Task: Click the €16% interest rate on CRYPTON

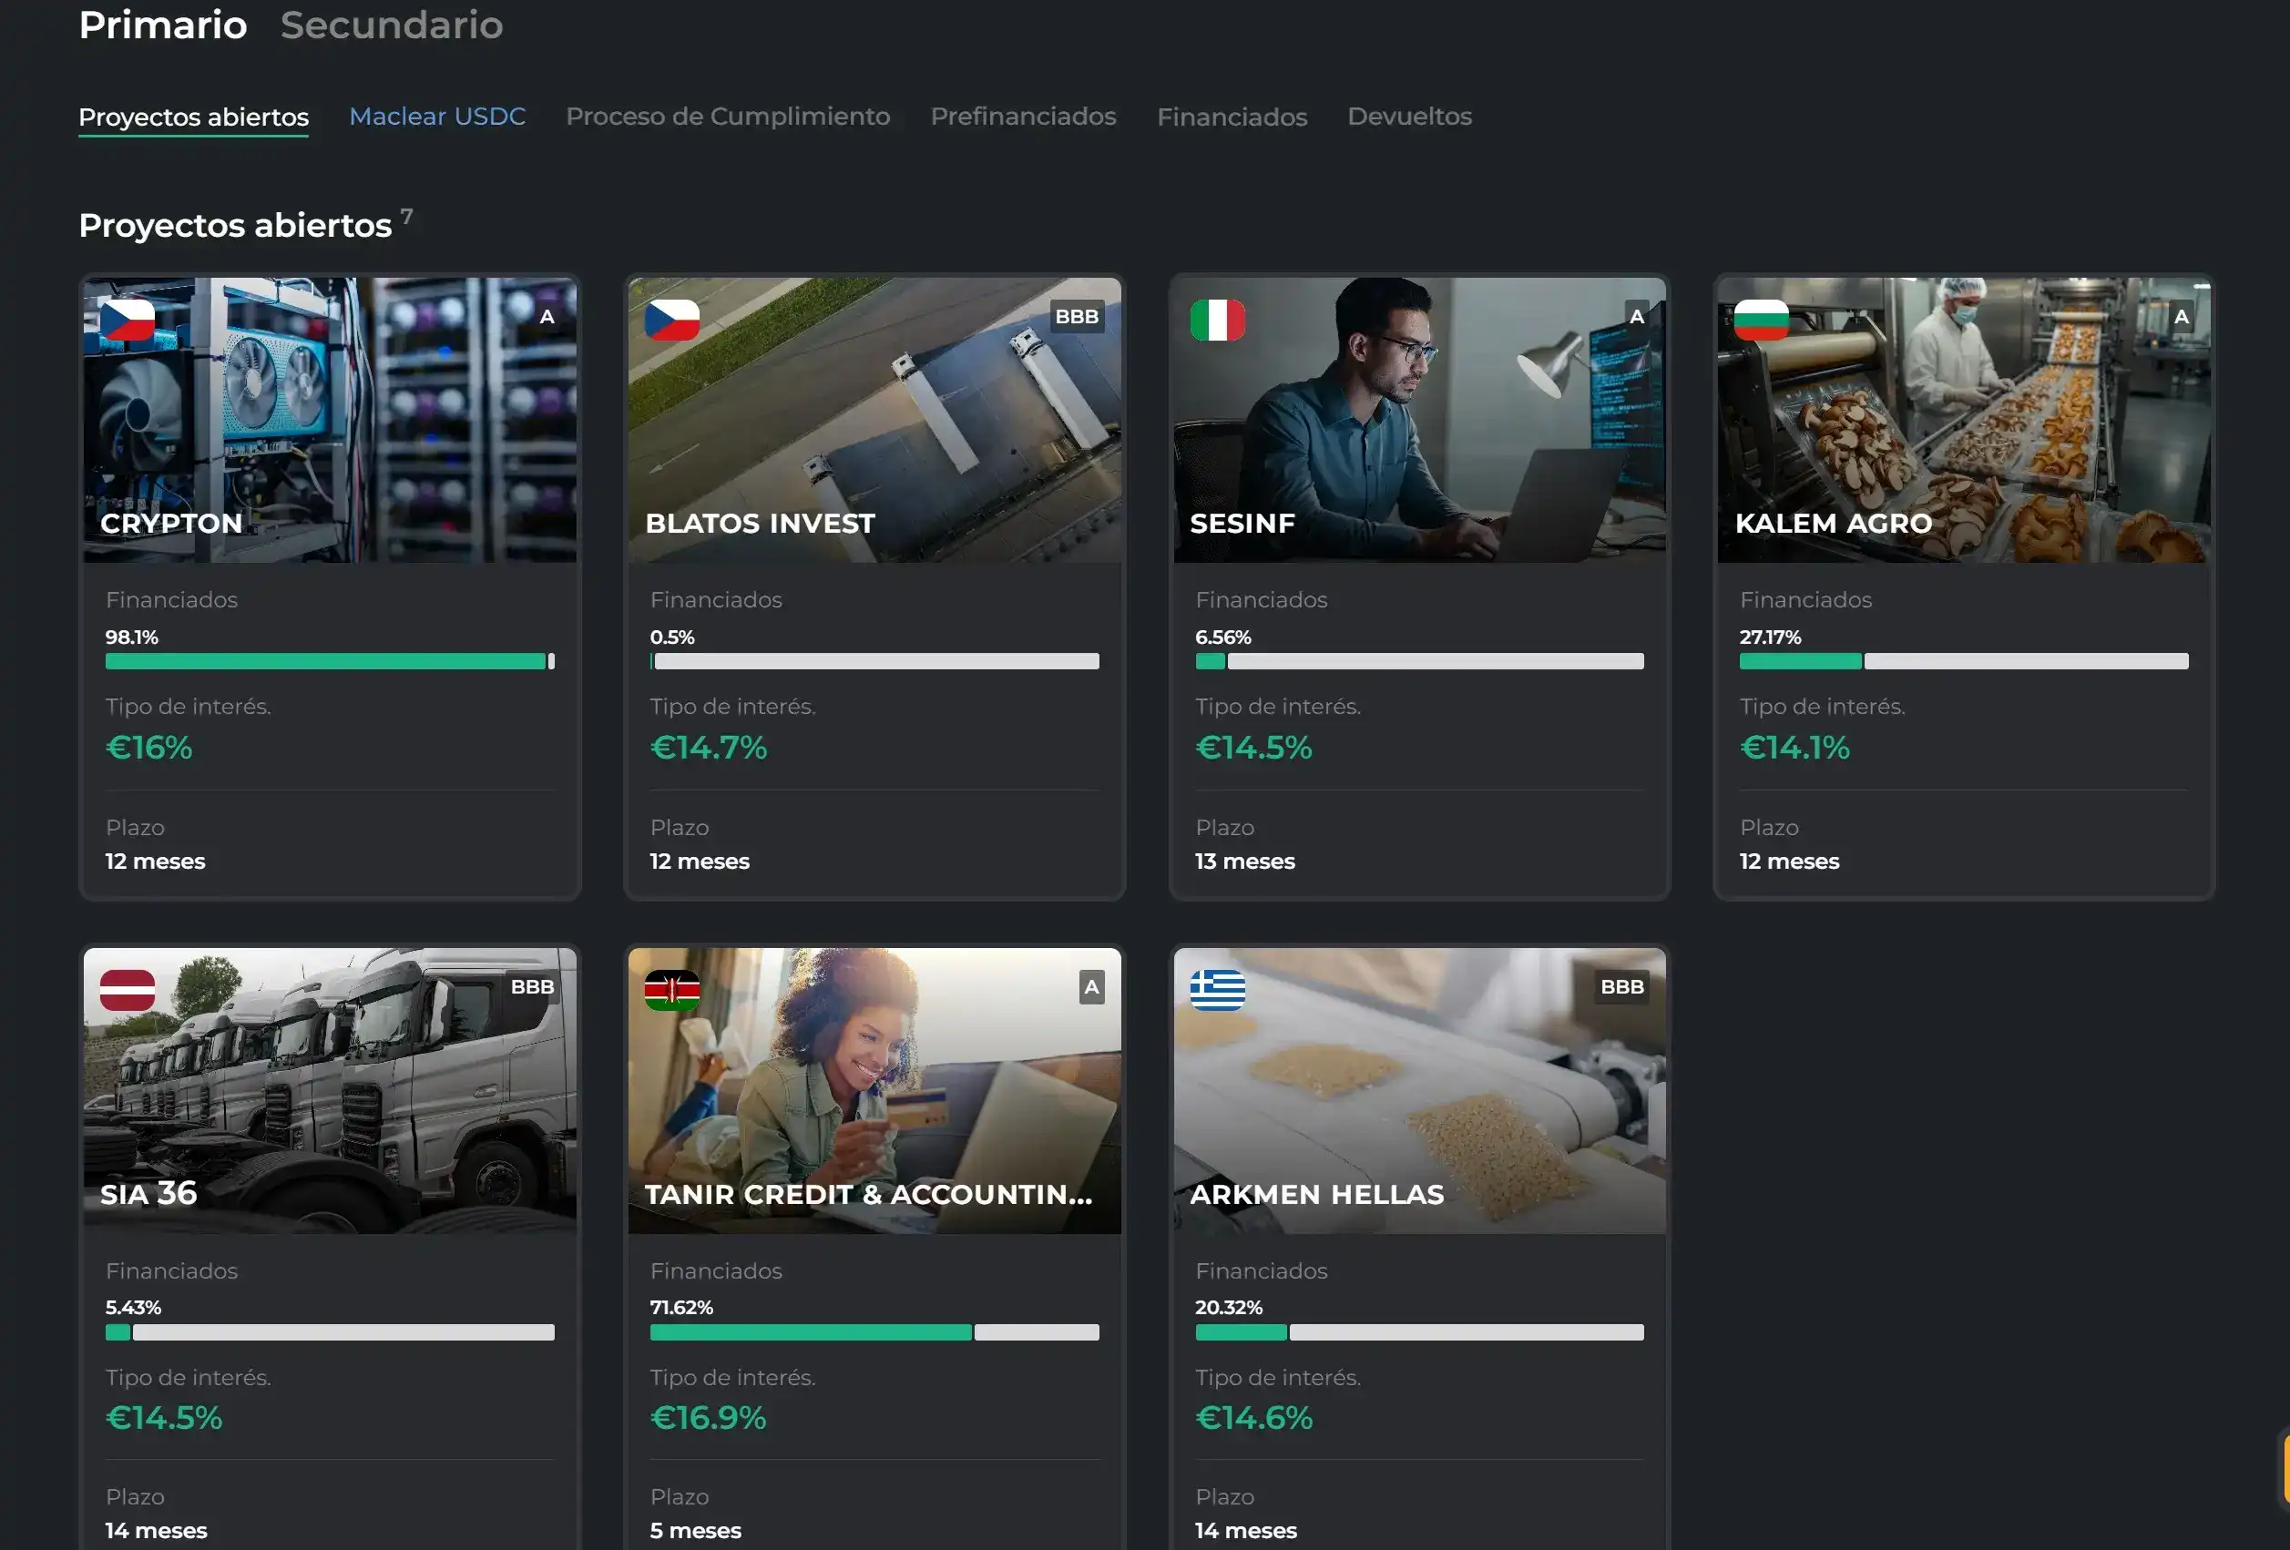Action: [x=148, y=748]
